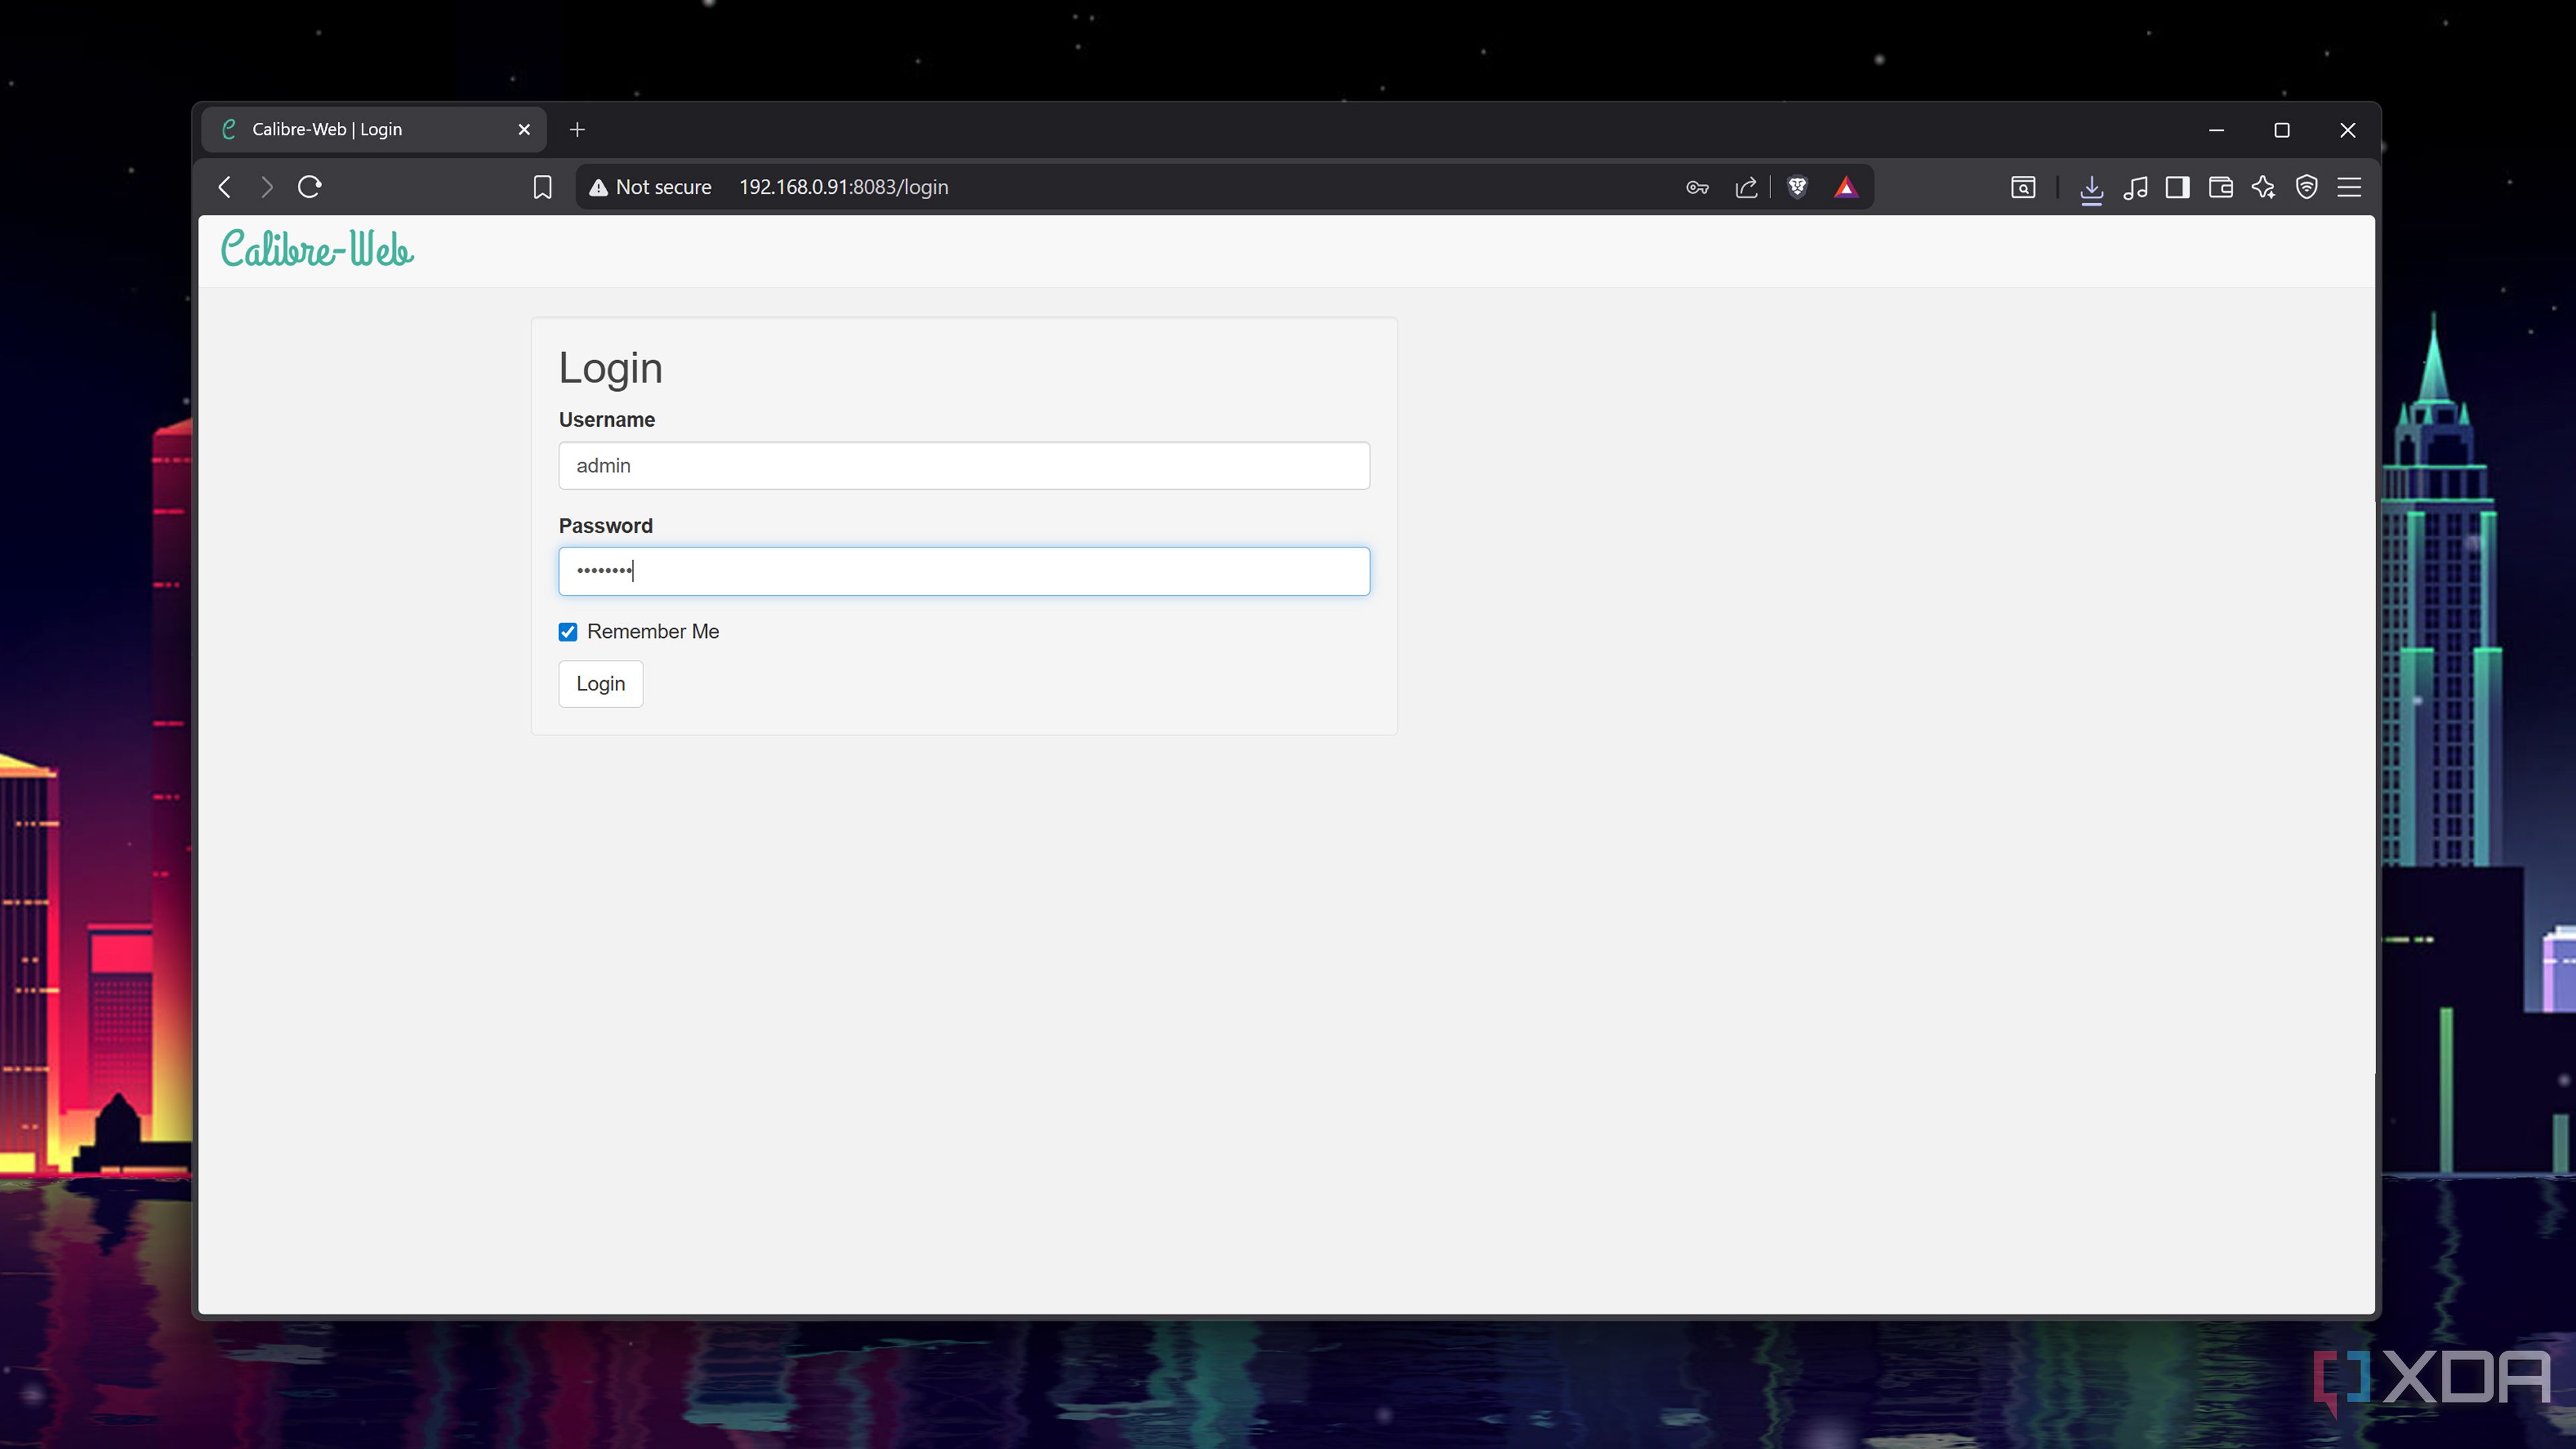Open the tab search icon in toolbar
2576x1449 pixels.
point(2023,187)
